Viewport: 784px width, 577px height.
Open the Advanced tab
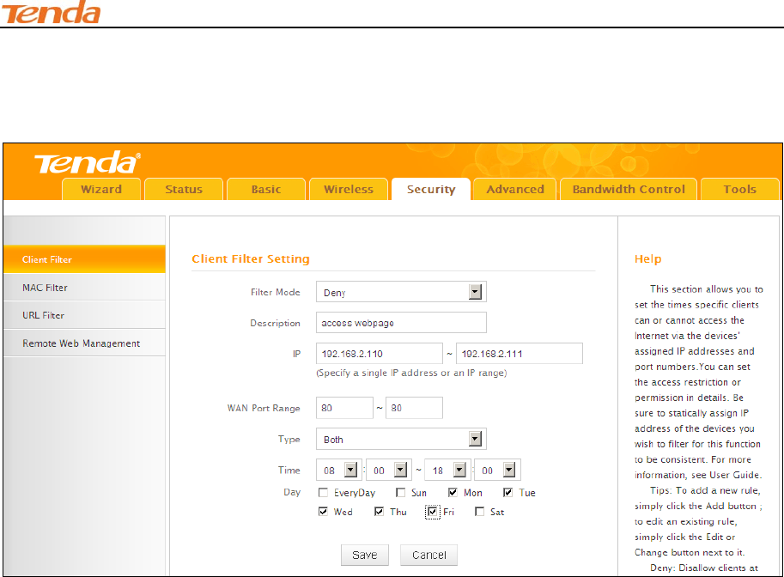(x=515, y=190)
